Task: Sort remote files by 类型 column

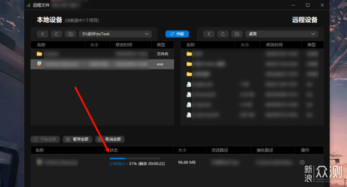Action: (311, 45)
